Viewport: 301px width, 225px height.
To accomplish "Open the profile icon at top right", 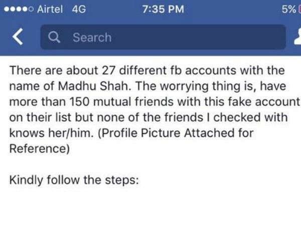I will [296, 37].
